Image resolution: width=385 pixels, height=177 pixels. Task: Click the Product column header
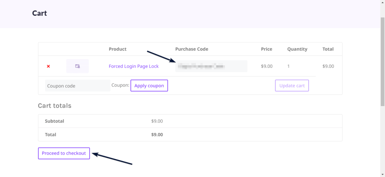(117, 49)
